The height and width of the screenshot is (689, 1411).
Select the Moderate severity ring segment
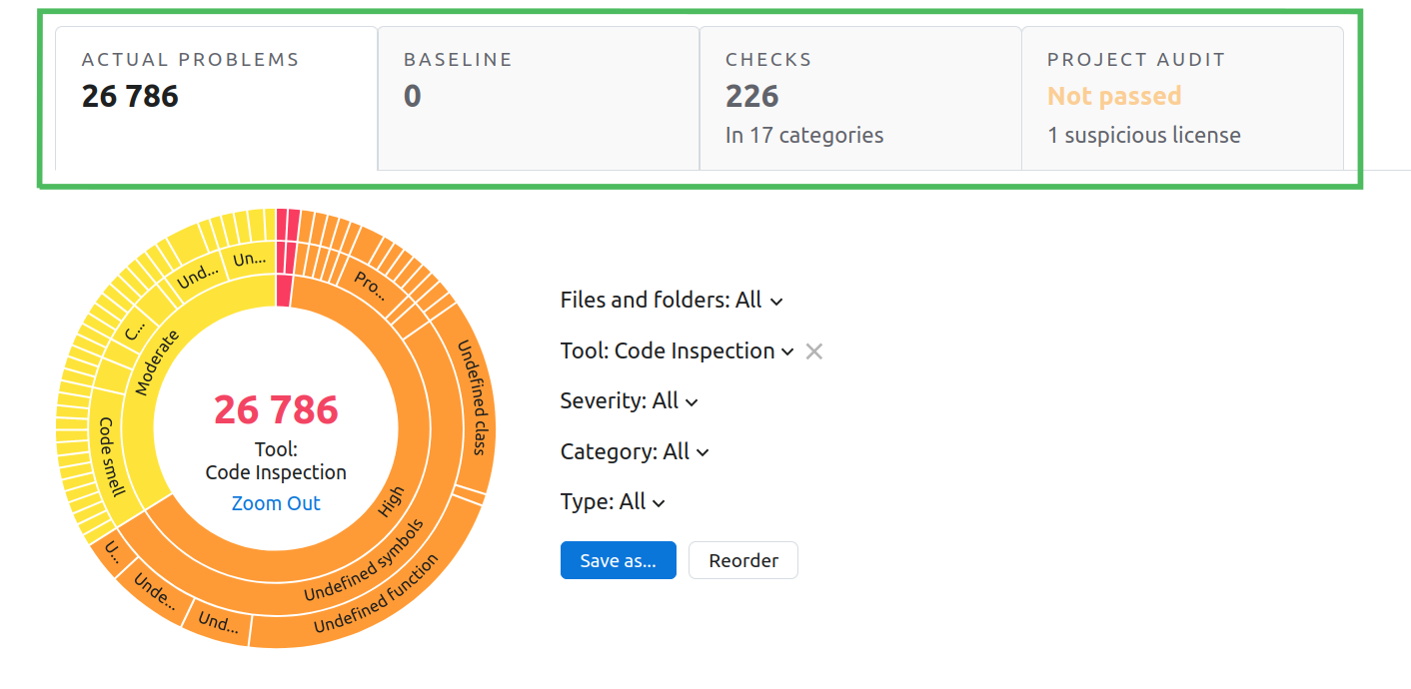click(x=156, y=362)
